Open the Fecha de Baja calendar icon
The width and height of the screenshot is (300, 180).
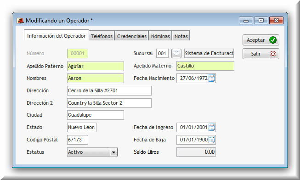(x=212, y=140)
